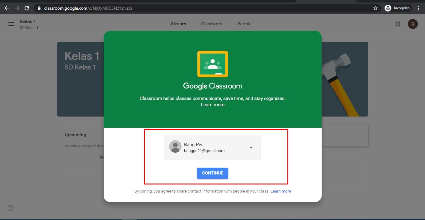Screen dimensions: 425x220
Task: Click the browser forward arrow
Action: click(17, 8)
